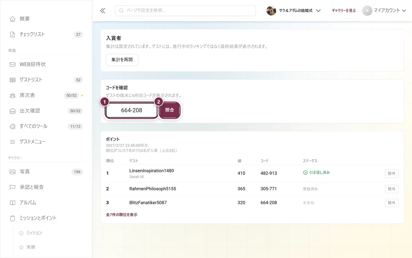The image size is (412, 258).
Task: Click the 写真 image icon
Action: click(x=13, y=172)
